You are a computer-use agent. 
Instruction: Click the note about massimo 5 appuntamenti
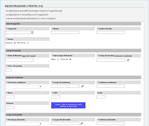pos(33,11)
